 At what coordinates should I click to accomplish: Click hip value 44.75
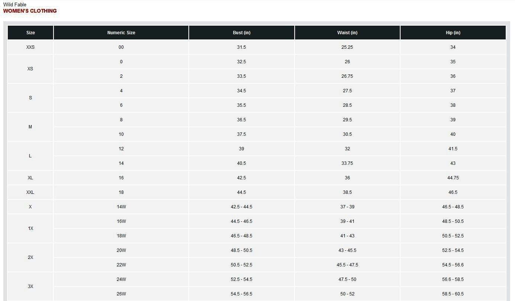[453, 178]
